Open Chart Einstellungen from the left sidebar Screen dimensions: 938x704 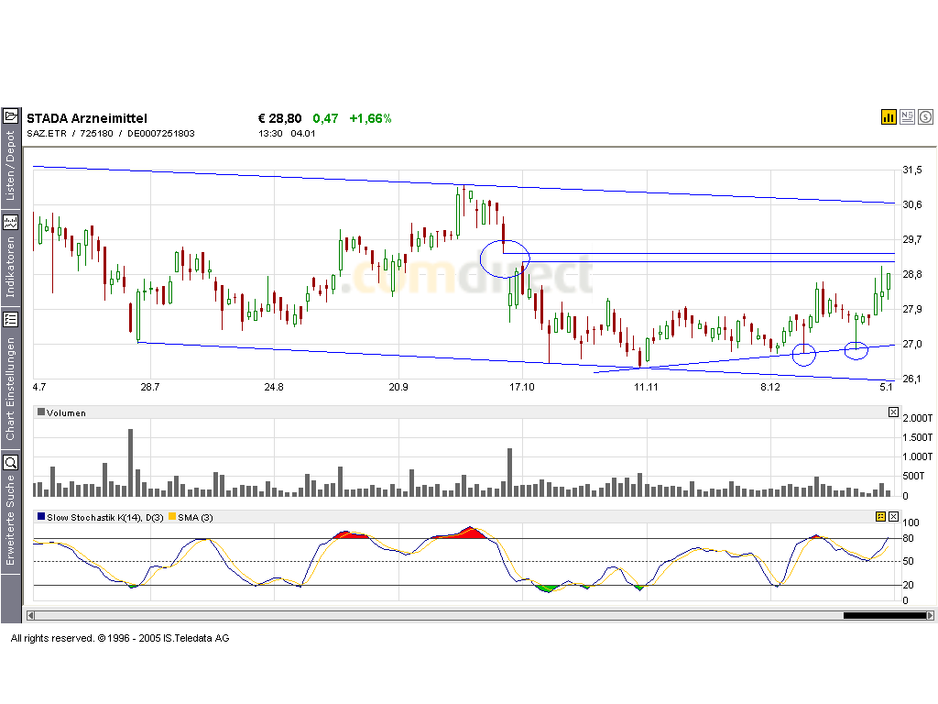pos(11,319)
